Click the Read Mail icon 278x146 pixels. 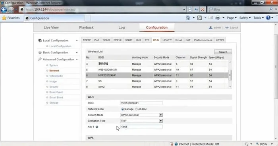tap(210, 18)
